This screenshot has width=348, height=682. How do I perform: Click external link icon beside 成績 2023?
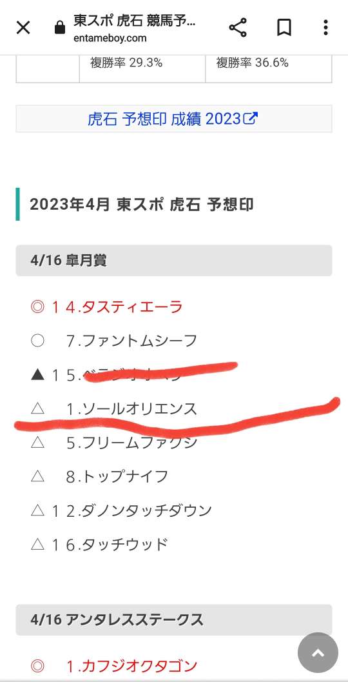(251, 118)
